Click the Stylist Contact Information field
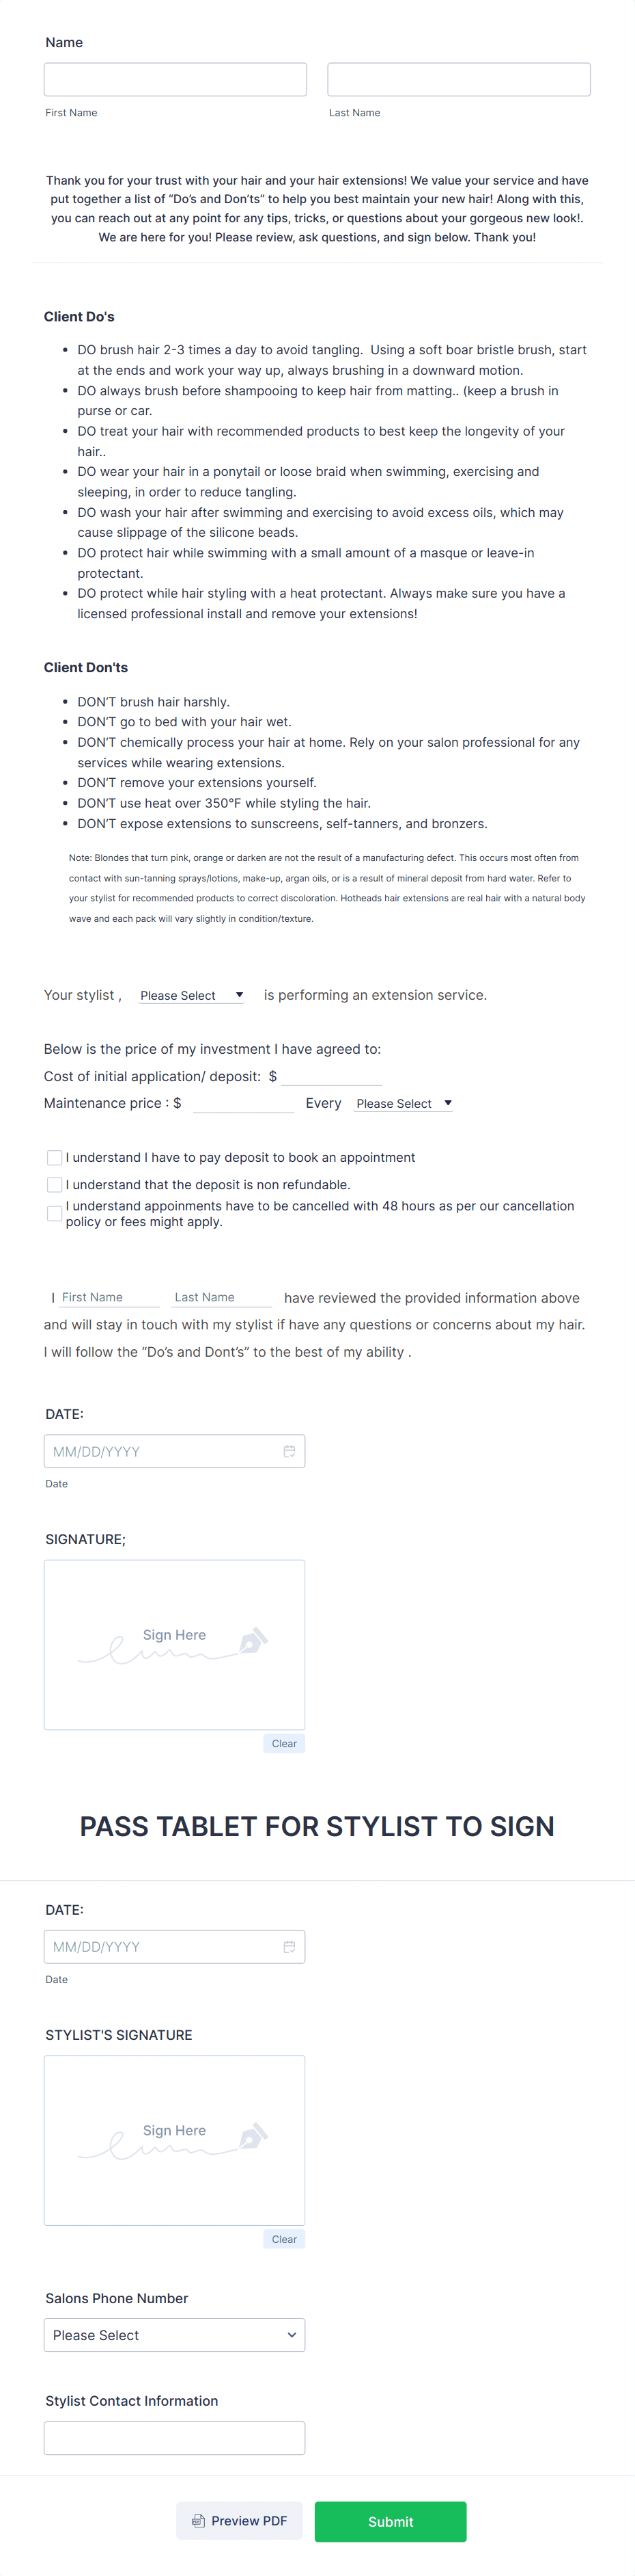This screenshot has width=635, height=2576. (x=175, y=2437)
